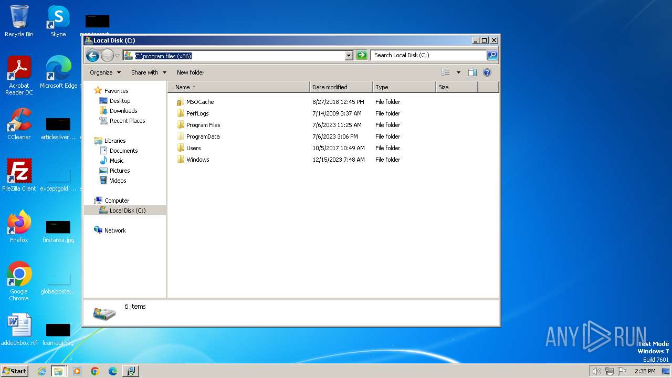
Task: Select the Firefox desktop icon
Action: tap(19, 227)
